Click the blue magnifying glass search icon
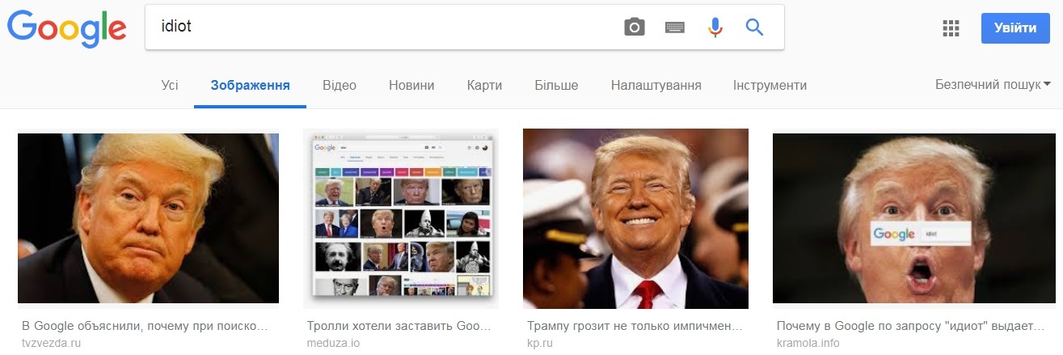 coord(754,27)
